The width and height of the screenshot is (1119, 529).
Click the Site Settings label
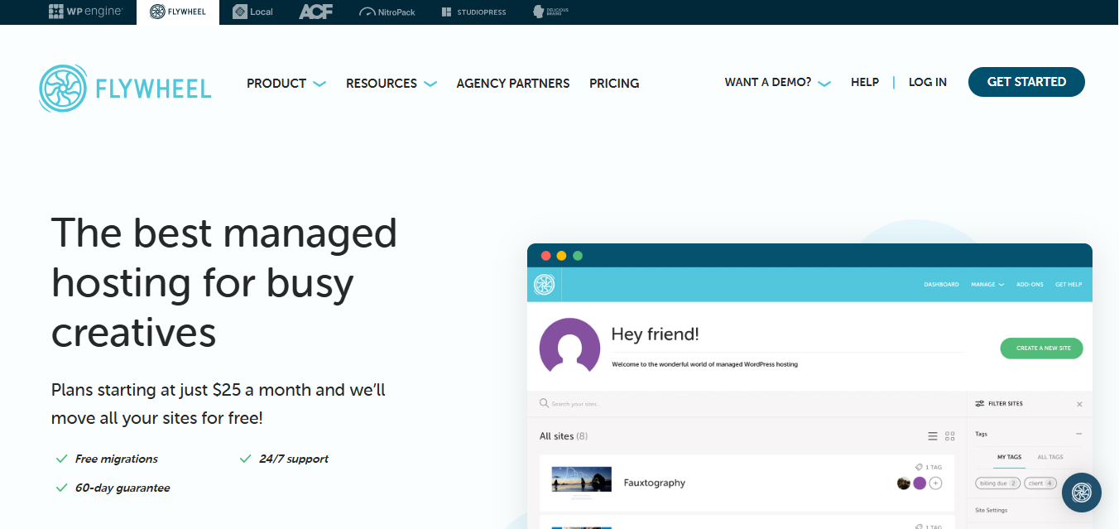(991, 510)
